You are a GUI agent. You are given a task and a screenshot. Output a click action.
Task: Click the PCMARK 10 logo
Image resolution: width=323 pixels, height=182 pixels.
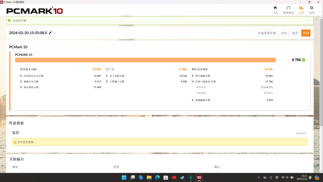(35, 10)
